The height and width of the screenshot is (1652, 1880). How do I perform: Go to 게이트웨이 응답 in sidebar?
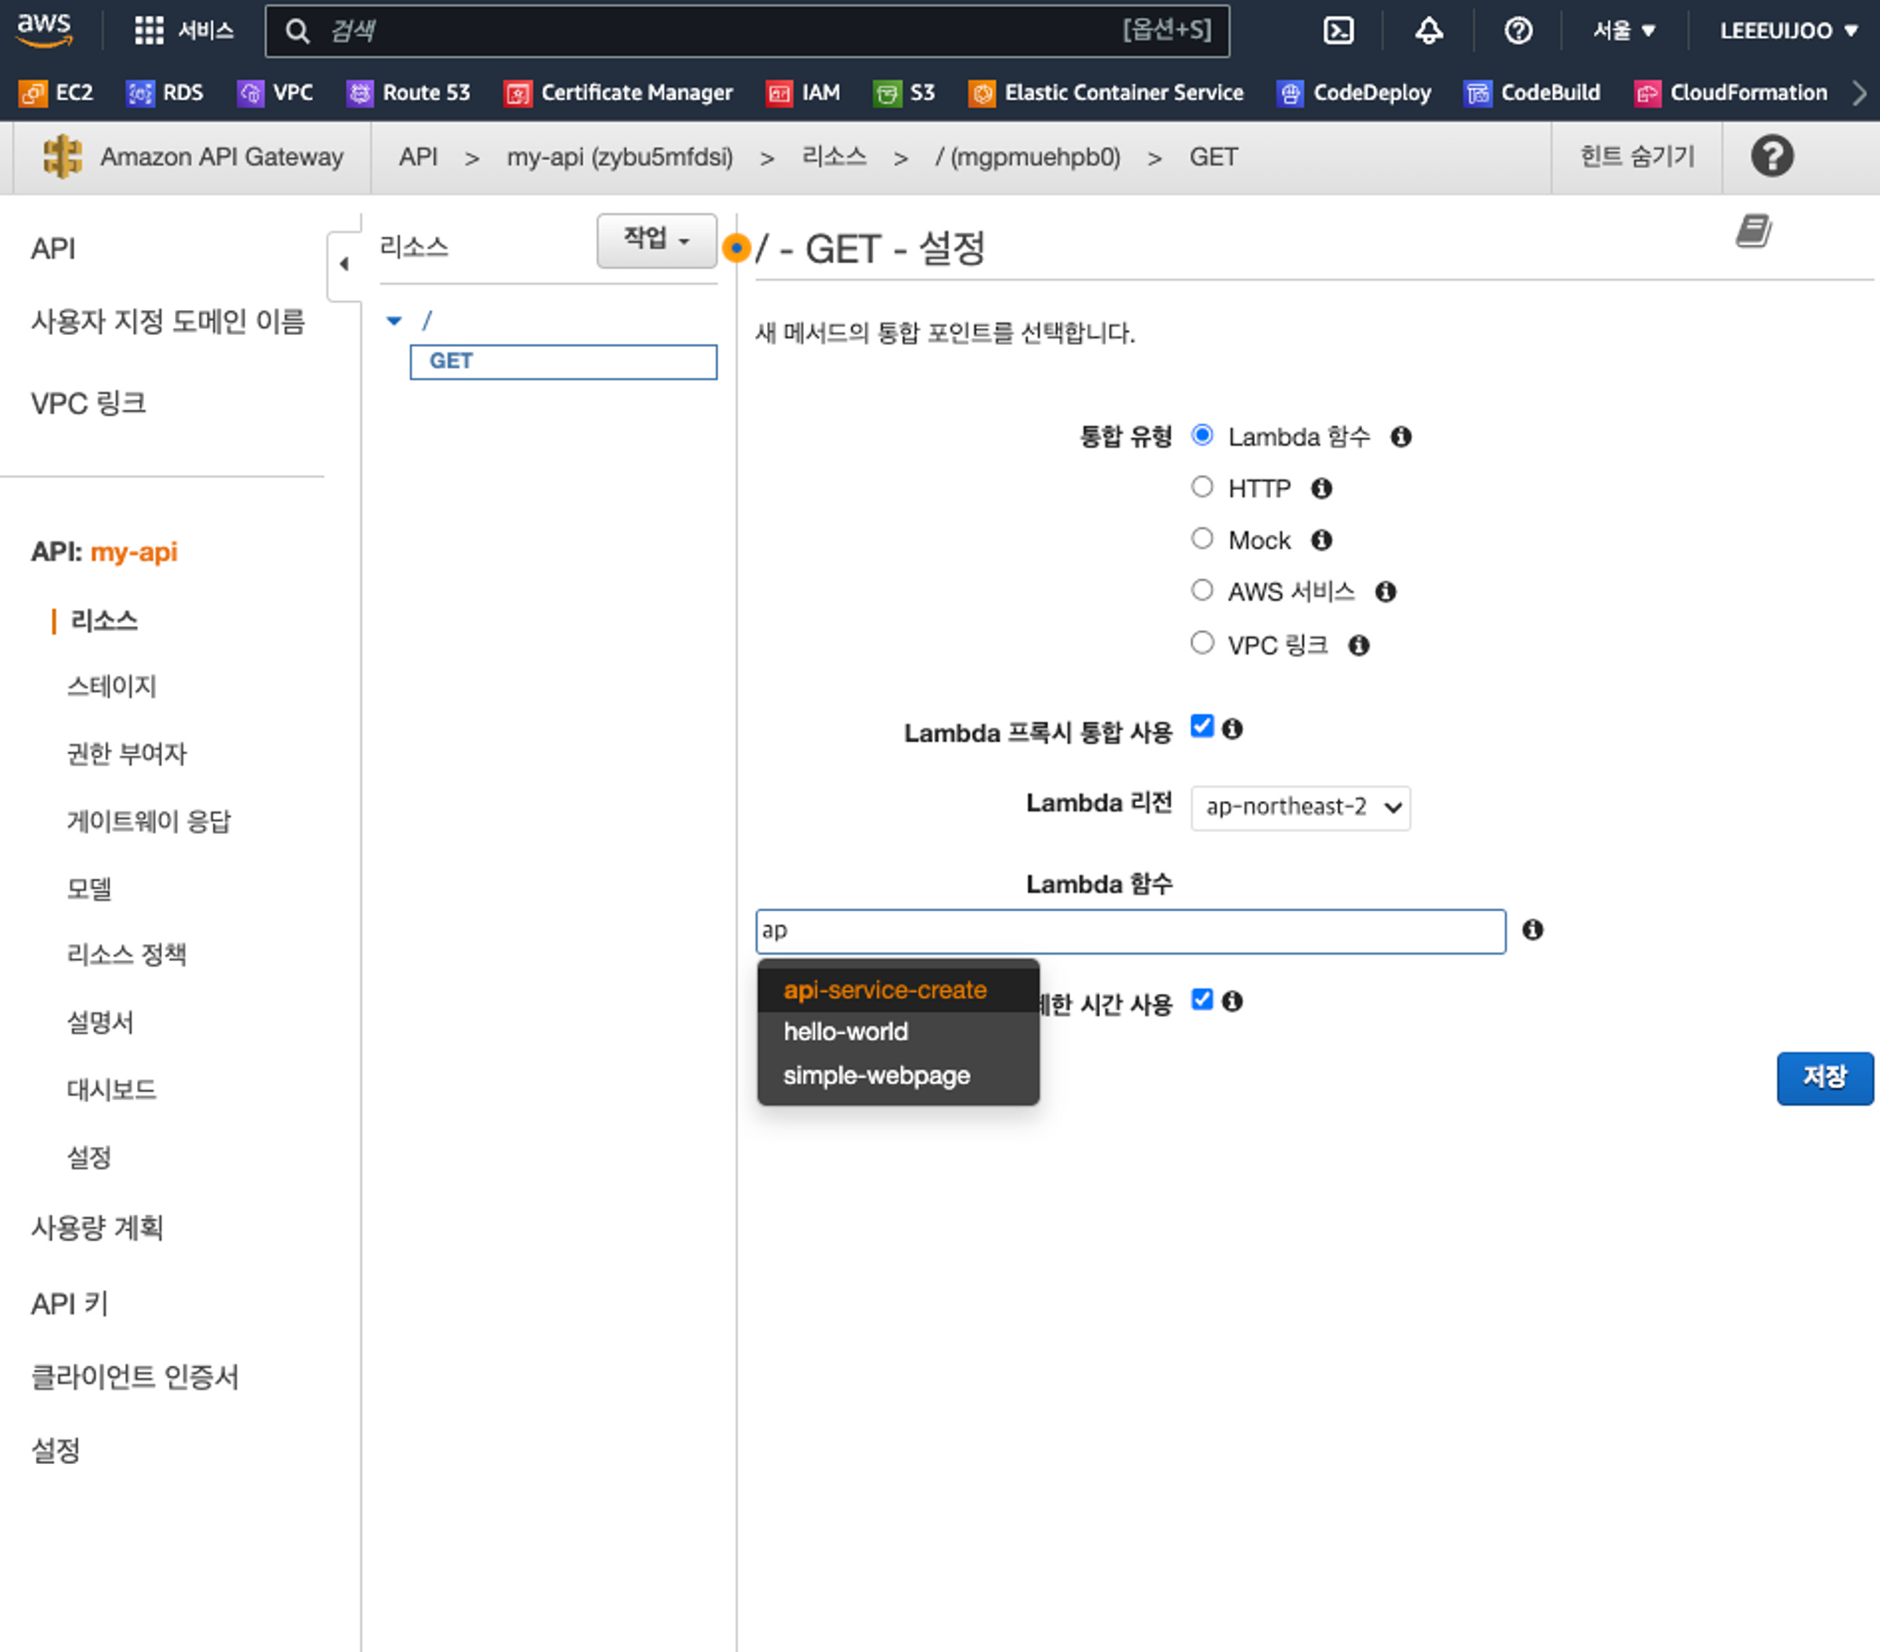coord(149,822)
